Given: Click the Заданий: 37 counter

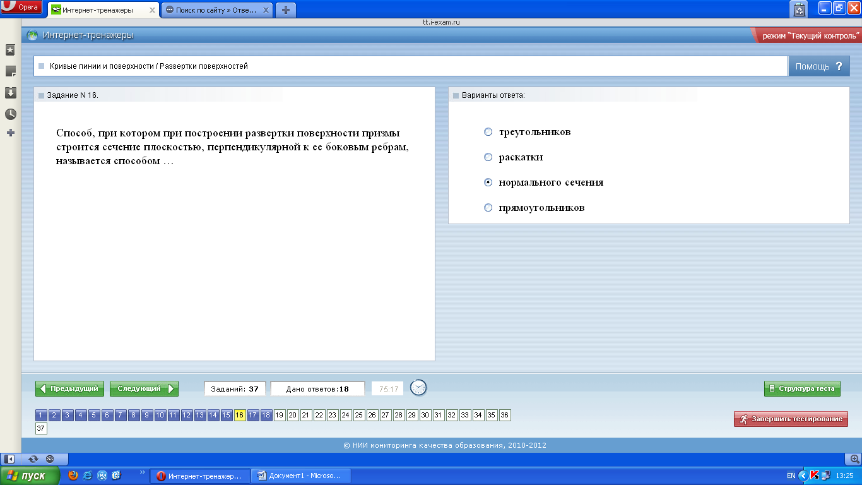Looking at the screenshot, I should [235, 389].
